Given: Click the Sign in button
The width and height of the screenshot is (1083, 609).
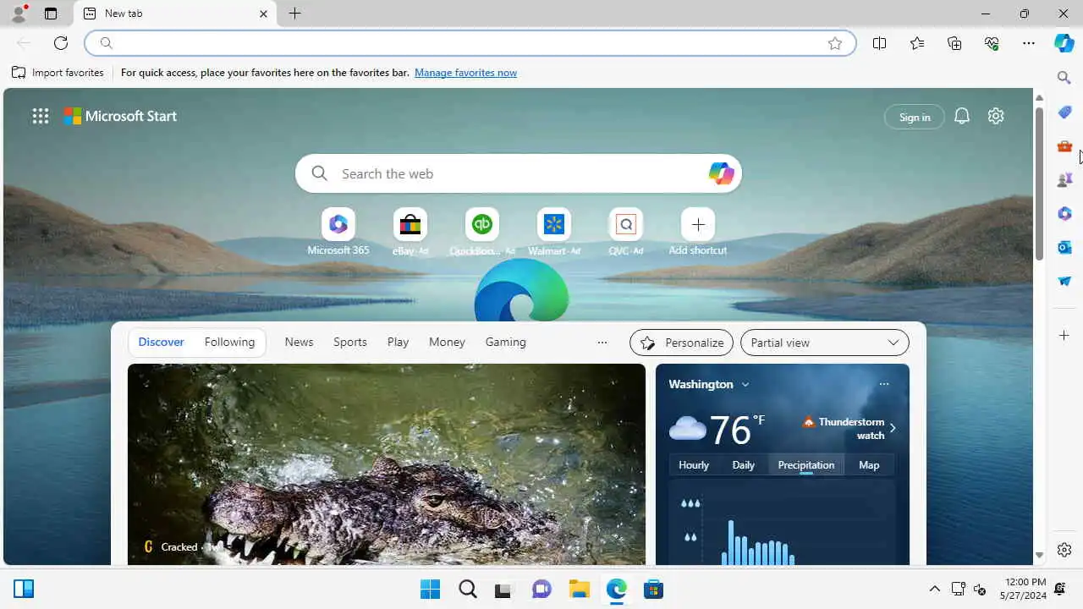Looking at the screenshot, I should click(x=914, y=117).
